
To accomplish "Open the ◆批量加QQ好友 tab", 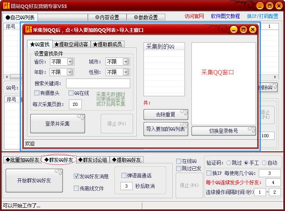I will (x=22, y=160).
